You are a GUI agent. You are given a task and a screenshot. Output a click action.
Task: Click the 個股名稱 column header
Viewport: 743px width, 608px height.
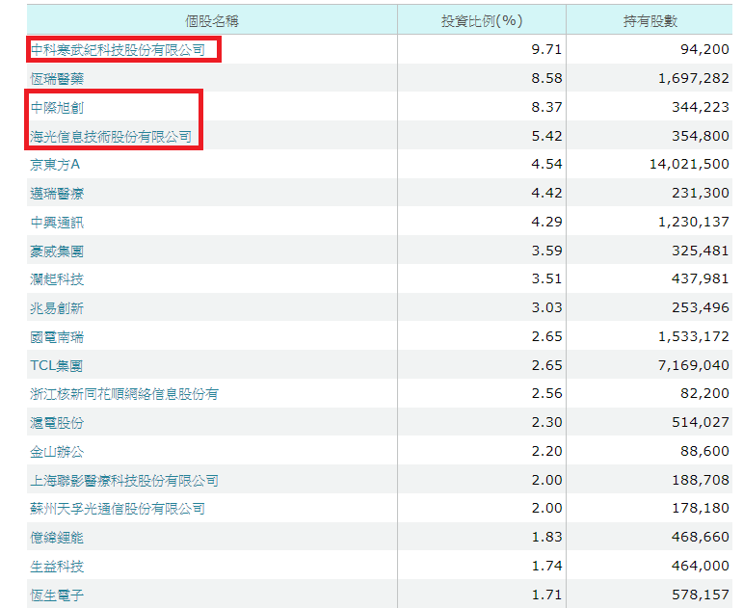tap(212, 21)
